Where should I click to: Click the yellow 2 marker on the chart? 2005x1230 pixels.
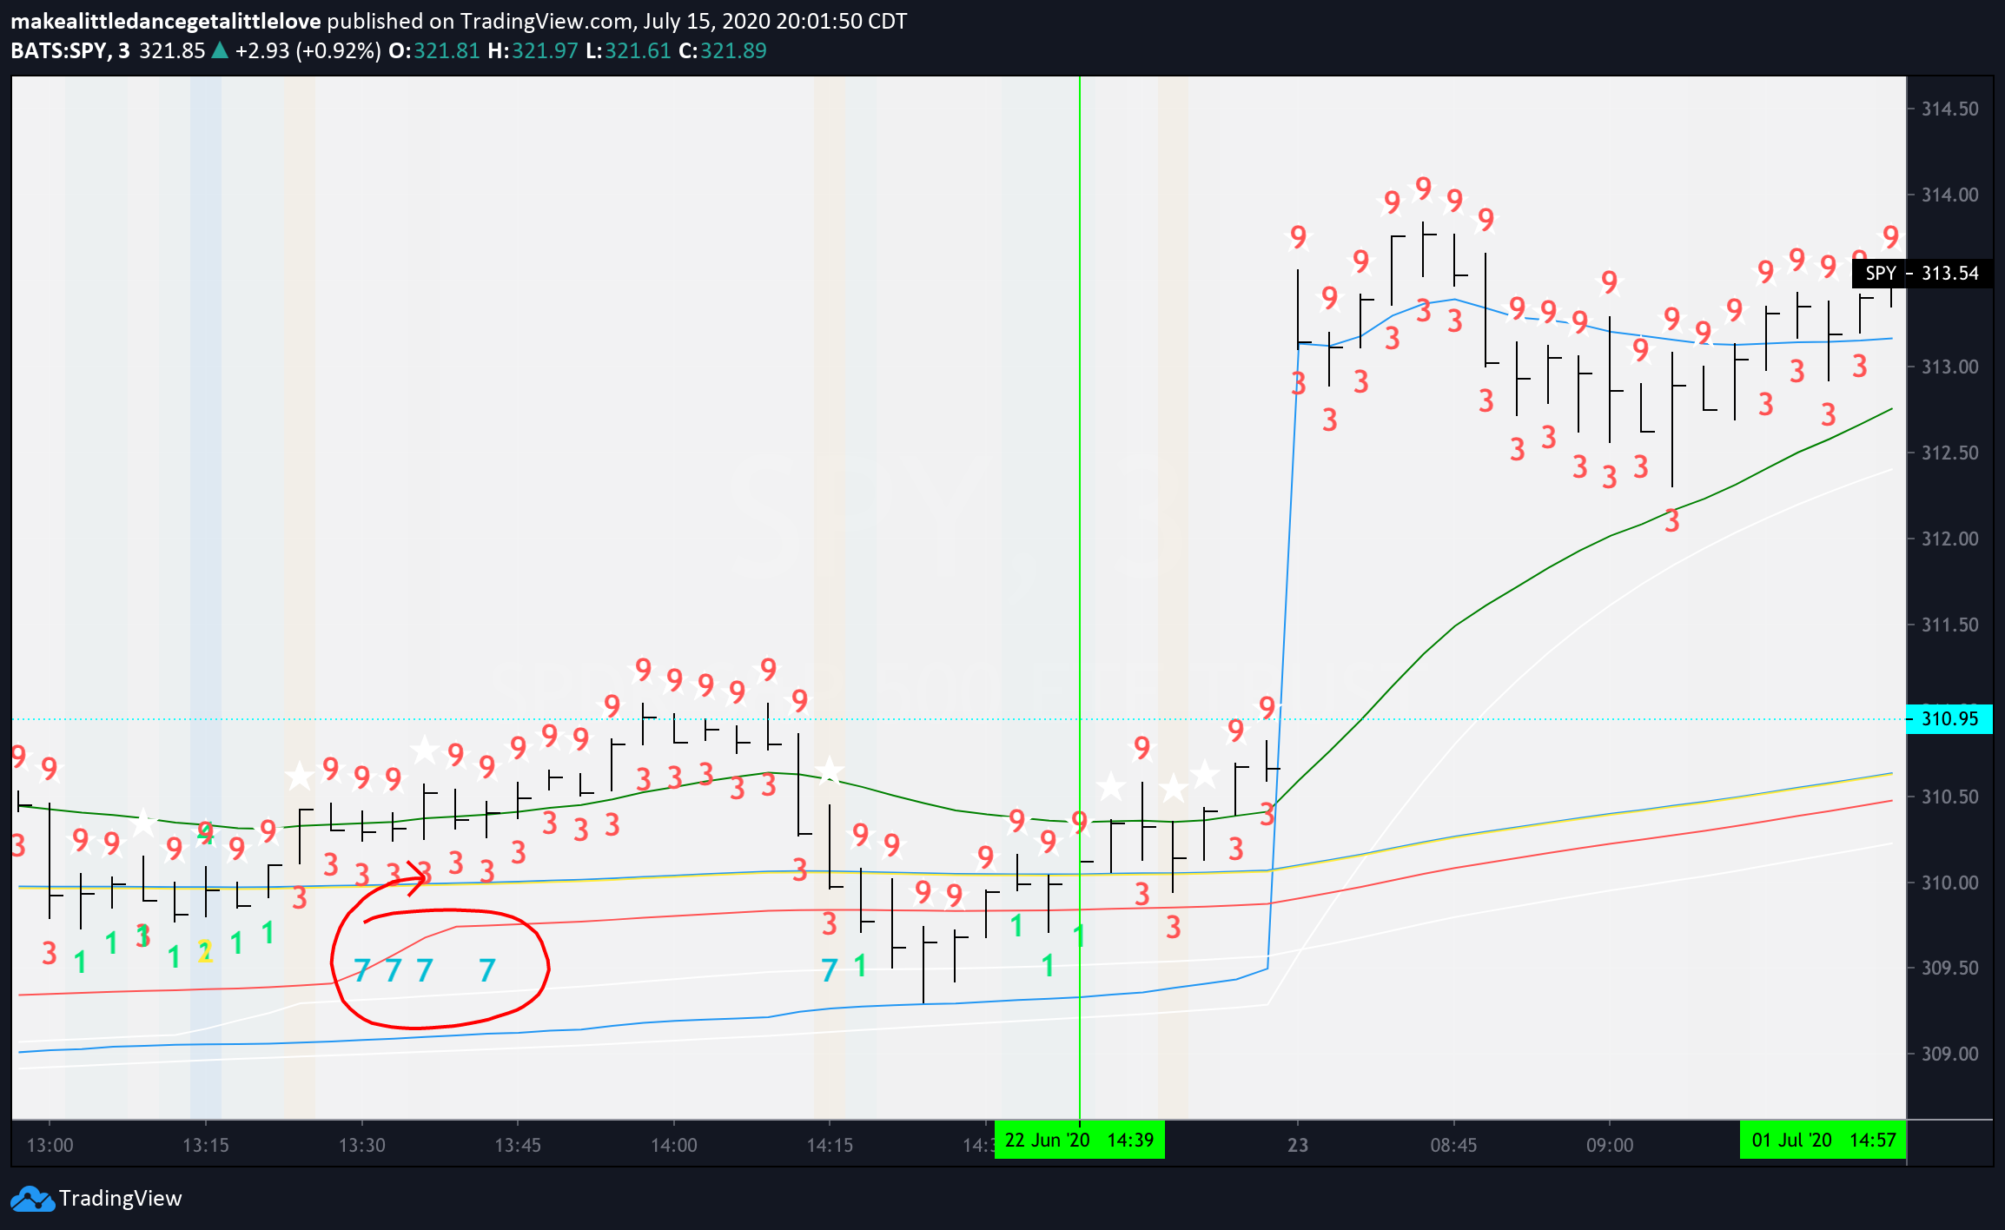(x=206, y=952)
